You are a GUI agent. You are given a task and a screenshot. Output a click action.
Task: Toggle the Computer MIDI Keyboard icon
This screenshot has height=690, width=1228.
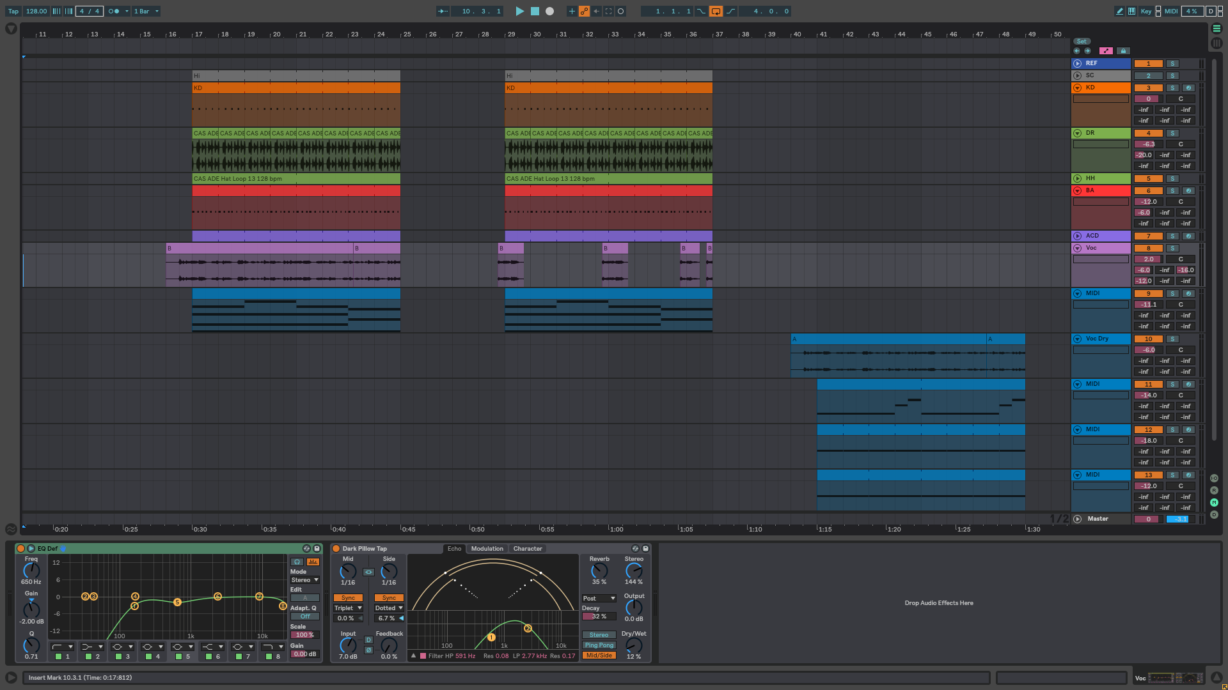pos(1131,11)
